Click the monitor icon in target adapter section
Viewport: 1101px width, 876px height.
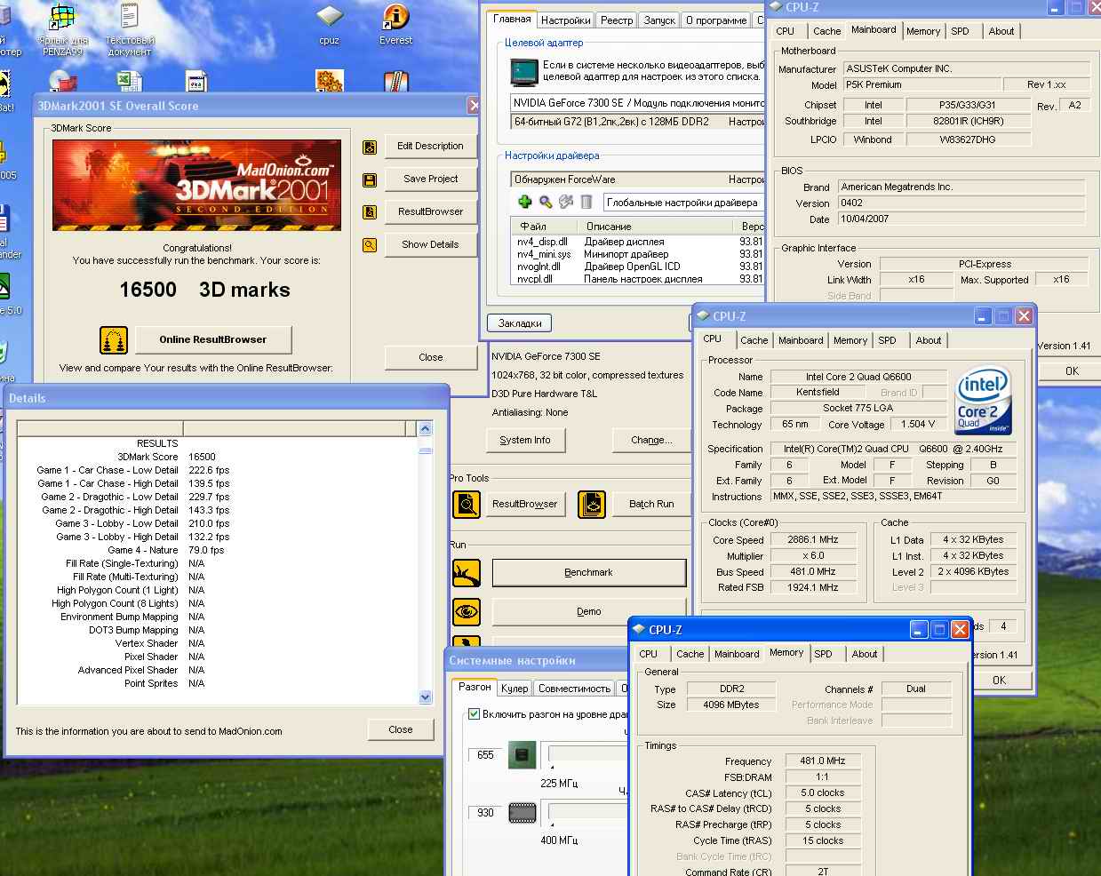tap(523, 71)
